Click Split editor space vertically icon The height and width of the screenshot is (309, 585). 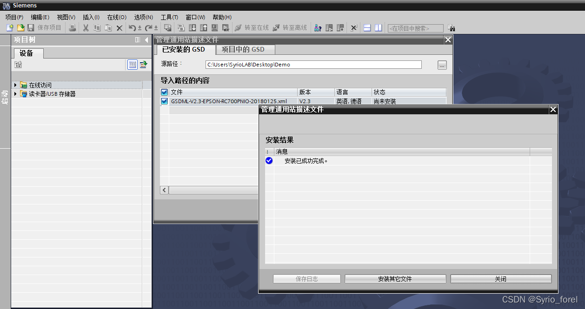point(379,28)
